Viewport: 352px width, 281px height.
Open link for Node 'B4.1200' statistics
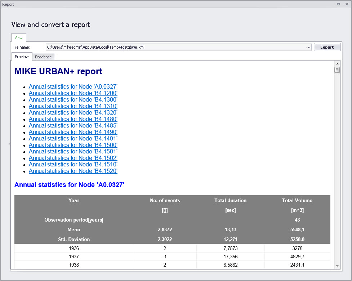click(73, 93)
